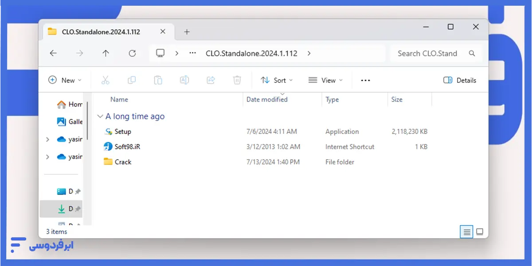Click the 'File folder' type cell

point(340,162)
